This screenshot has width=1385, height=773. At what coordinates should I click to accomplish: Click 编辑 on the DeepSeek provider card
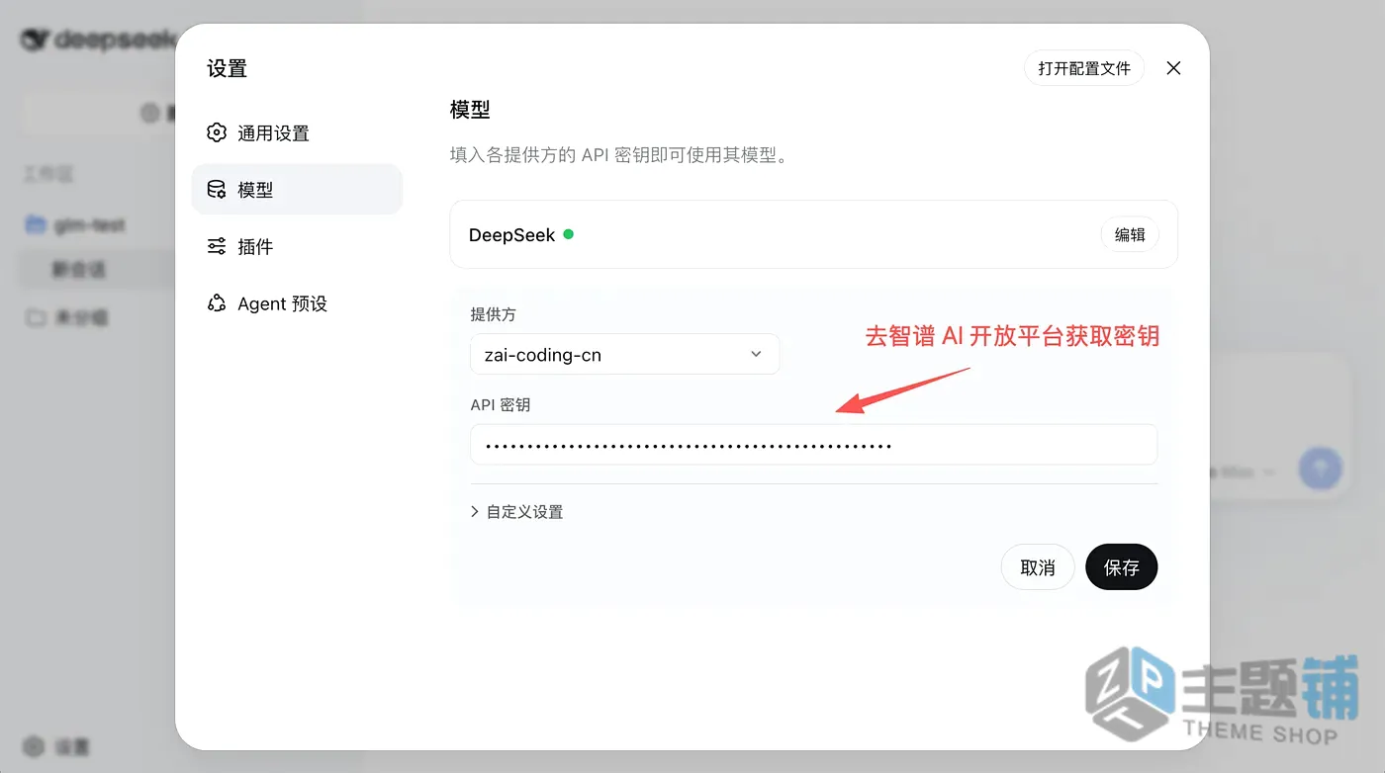[x=1130, y=234]
